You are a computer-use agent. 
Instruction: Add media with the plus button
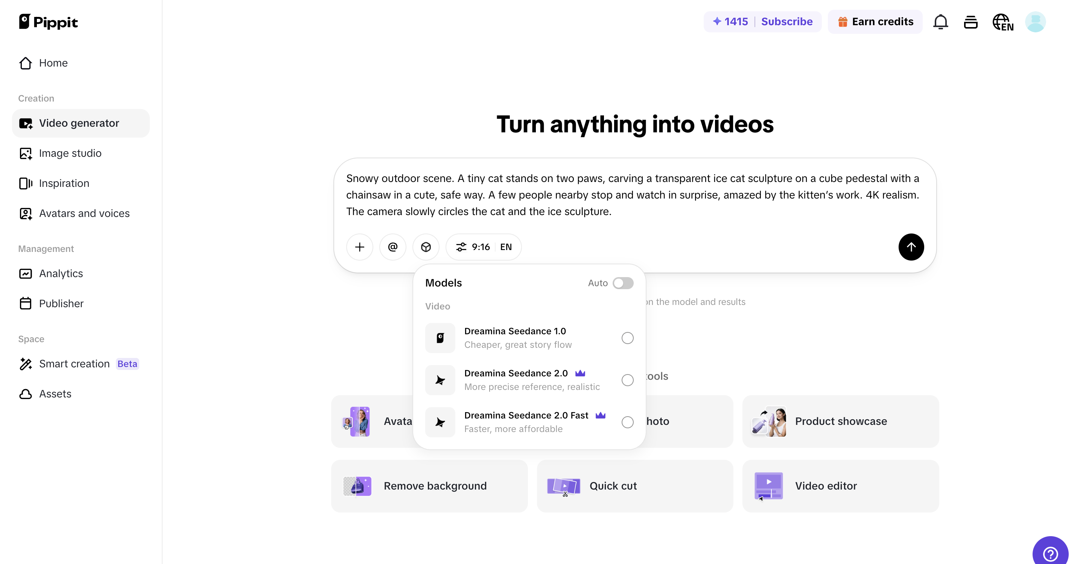(359, 247)
